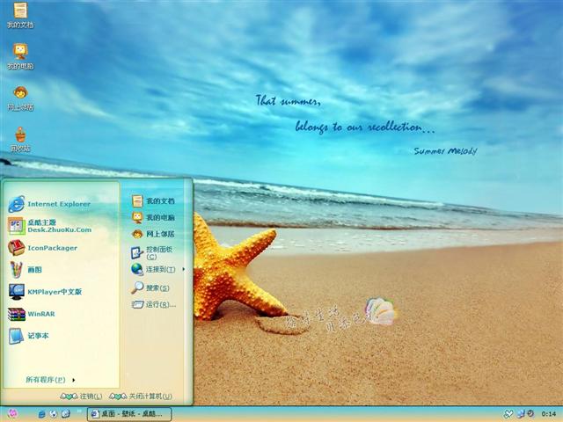Open 我的电脑 desktop icon
The height and width of the screenshot is (422, 563).
tap(20, 56)
